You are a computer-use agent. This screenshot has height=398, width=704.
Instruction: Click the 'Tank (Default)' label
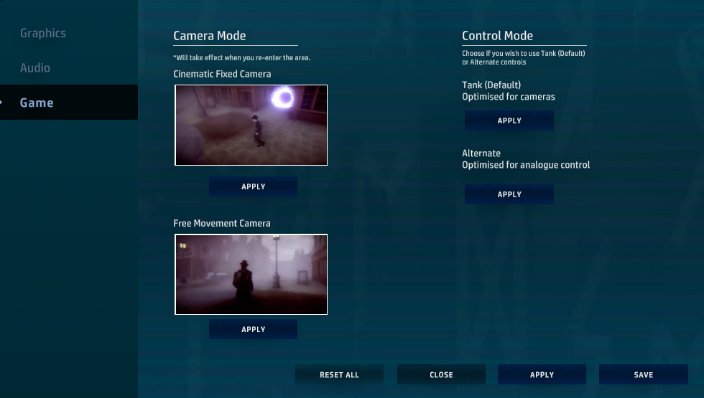click(491, 85)
